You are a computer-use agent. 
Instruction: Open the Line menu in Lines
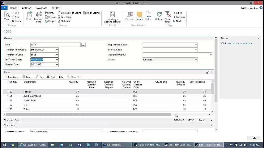click(x=28, y=77)
